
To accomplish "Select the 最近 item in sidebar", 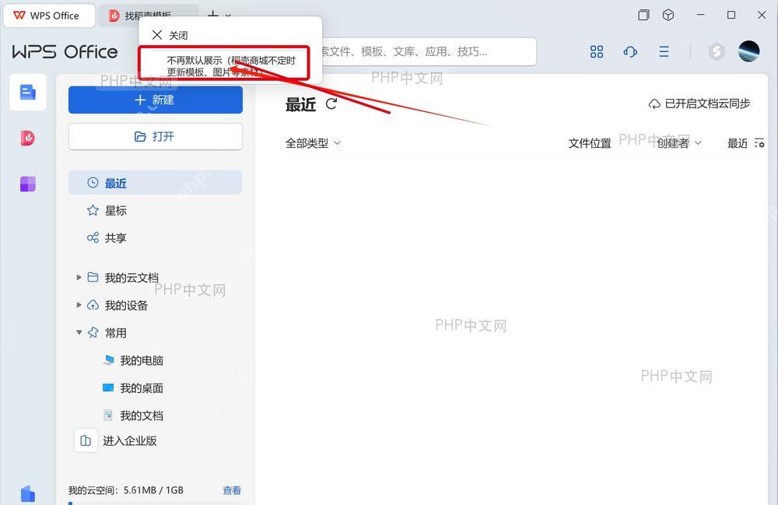I will [156, 183].
